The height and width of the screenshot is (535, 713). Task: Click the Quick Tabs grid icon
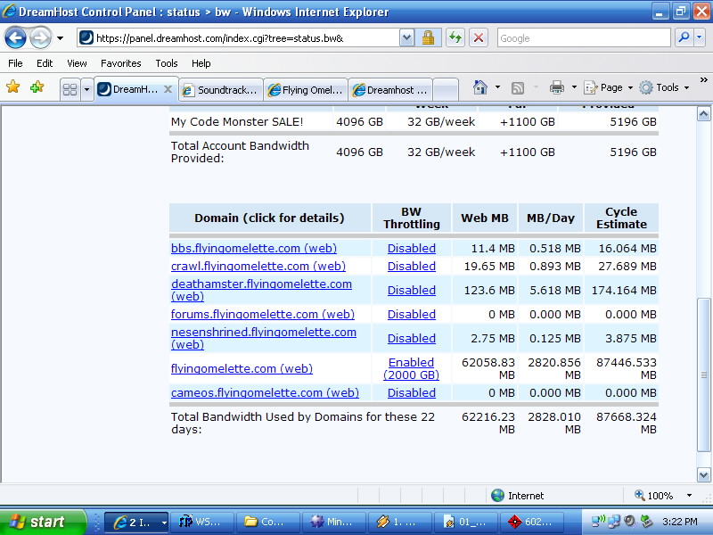click(x=70, y=89)
